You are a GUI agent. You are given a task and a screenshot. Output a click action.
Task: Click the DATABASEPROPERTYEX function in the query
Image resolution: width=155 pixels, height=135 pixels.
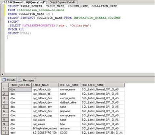(x=39, y=26)
